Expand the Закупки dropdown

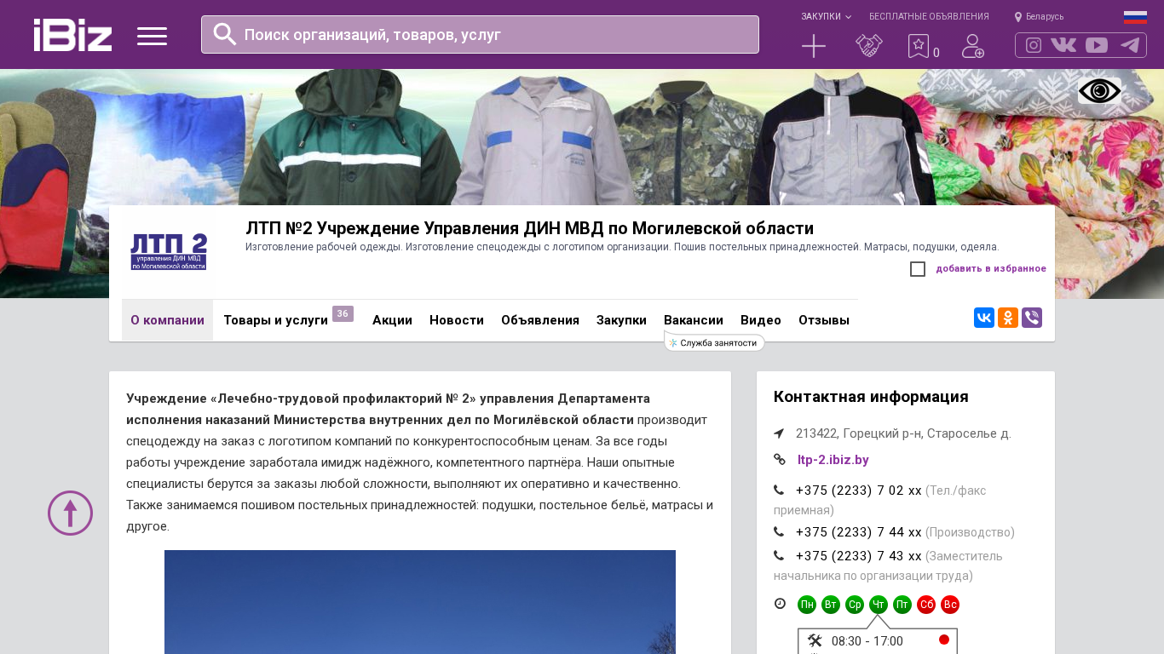pyautogui.click(x=826, y=16)
